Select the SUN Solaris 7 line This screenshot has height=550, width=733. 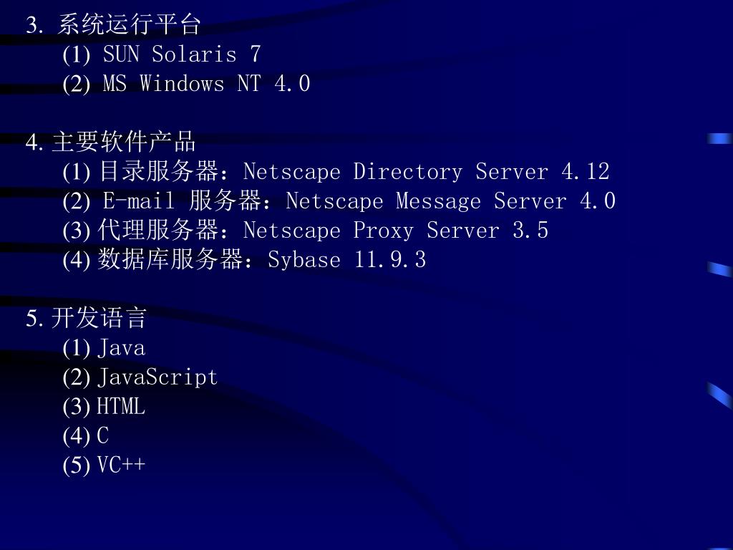(162, 54)
